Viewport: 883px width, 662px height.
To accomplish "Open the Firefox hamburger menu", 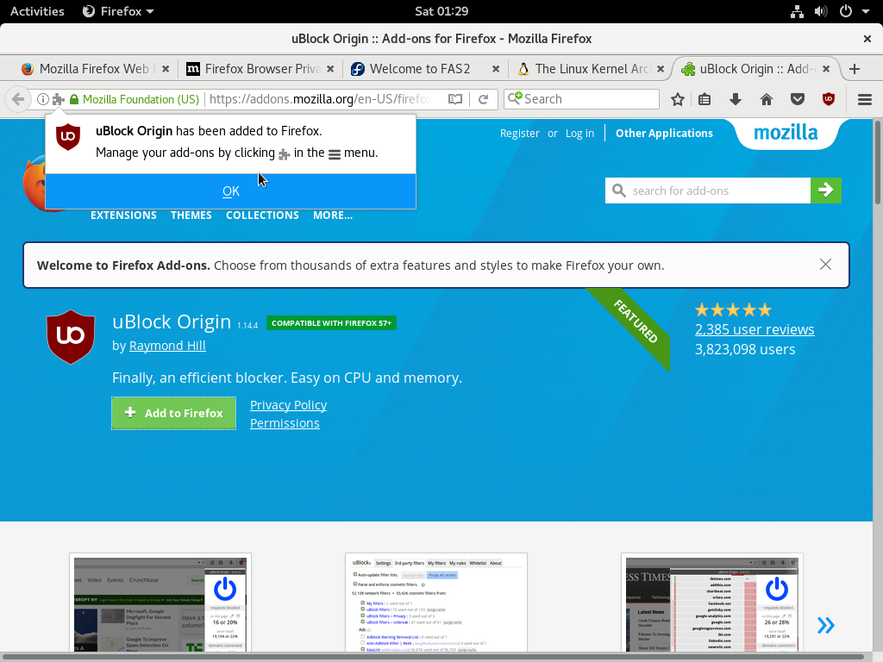I will [865, 100].
